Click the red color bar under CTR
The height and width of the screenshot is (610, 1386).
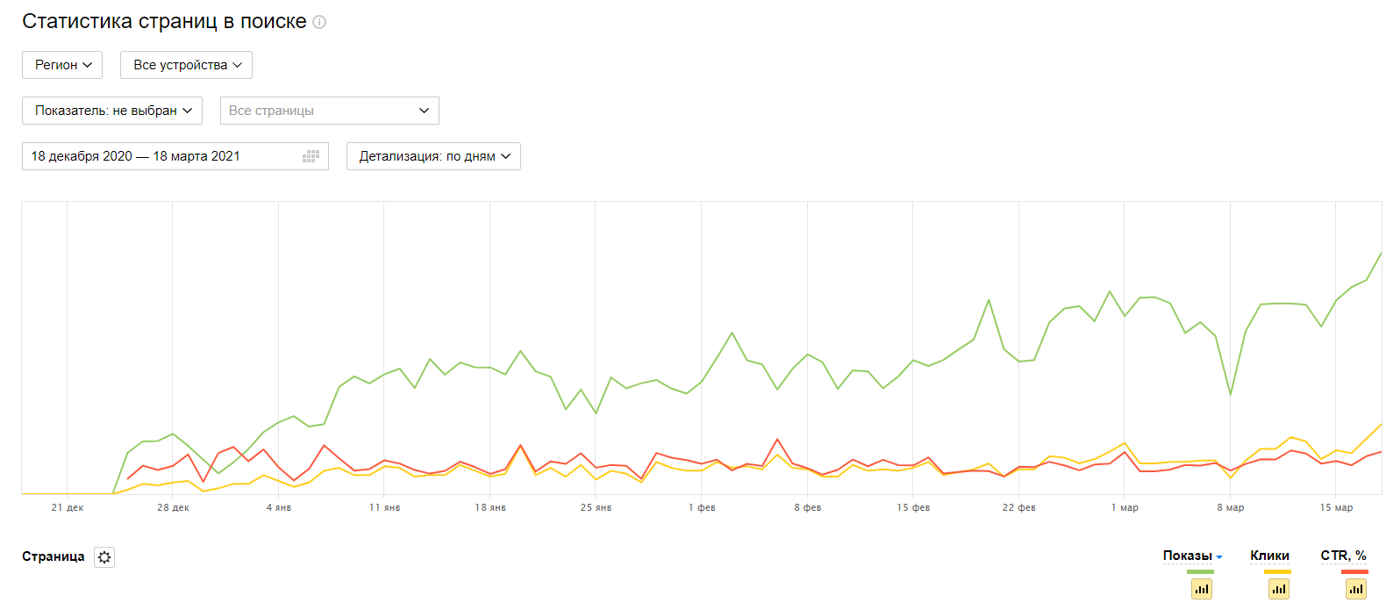click(x=1354, y=571)
